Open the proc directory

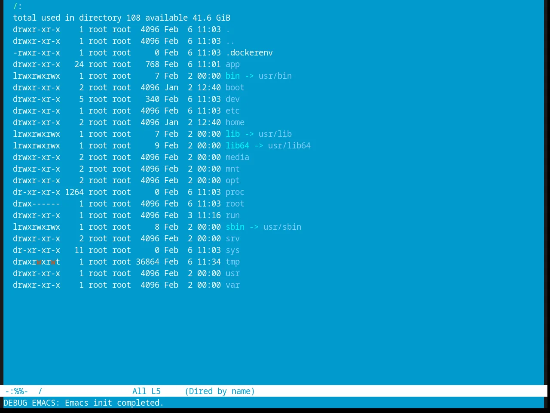(235, 192)
